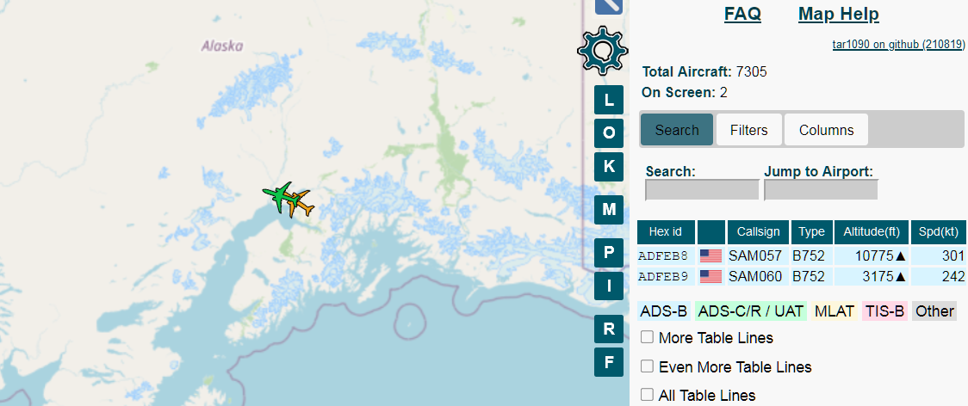Toggle the K map button
The height and width of the screenshot is (406, 968).
(x=609, y=167)
